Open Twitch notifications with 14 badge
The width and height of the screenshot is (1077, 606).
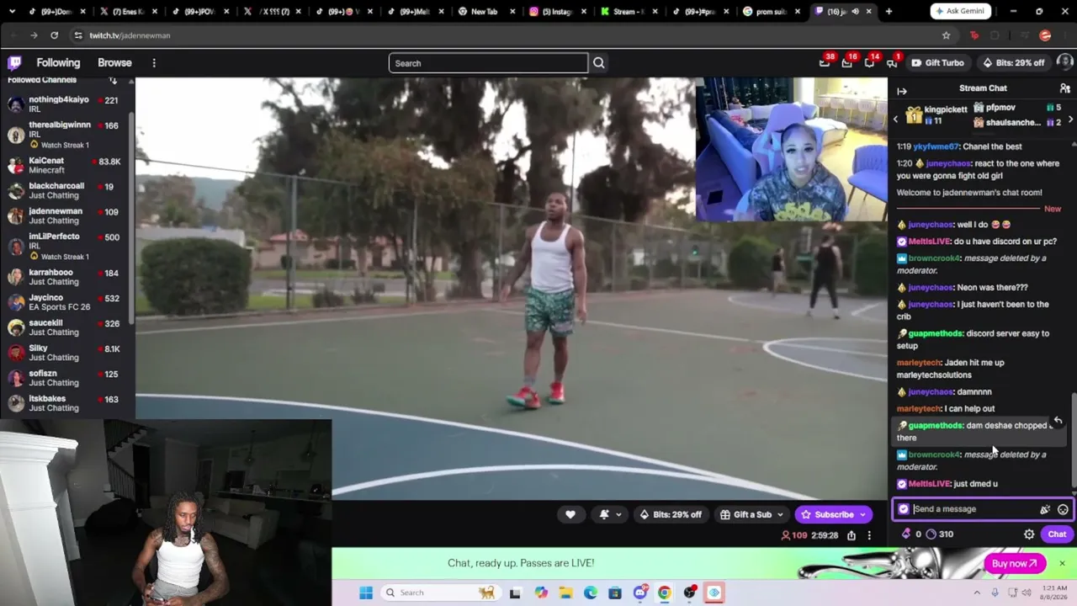[869, 63]
